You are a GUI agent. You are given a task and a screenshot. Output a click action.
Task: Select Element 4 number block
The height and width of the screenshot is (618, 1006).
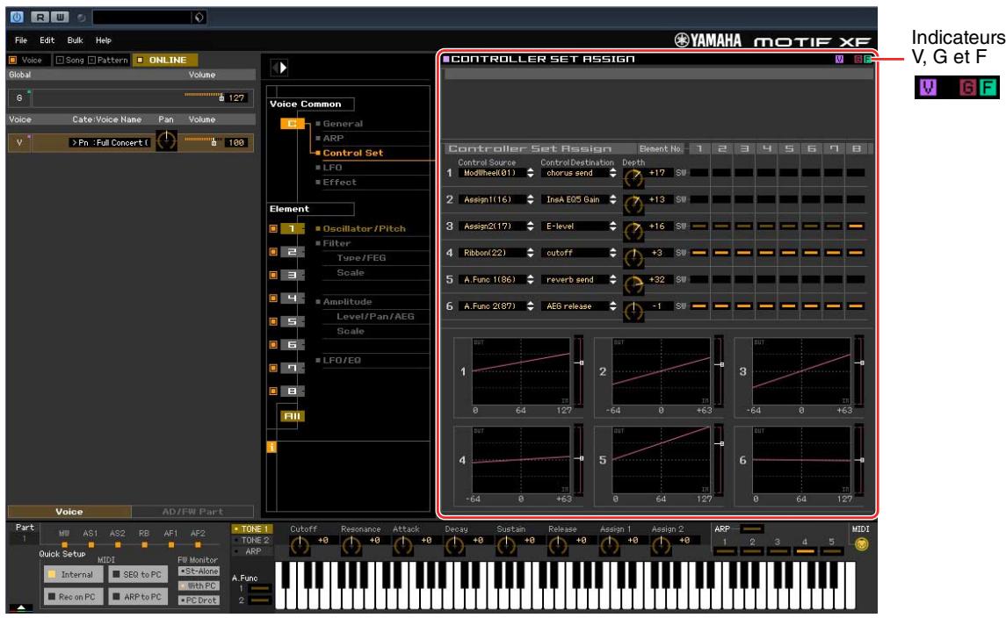(292, 298)
